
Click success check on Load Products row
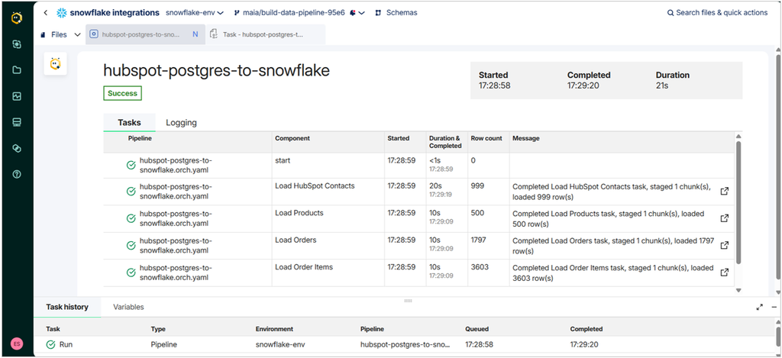[x=131, y=218]
